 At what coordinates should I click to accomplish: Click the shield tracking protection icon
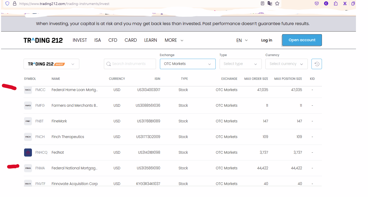pyautogui.click(x=7, y=3)
